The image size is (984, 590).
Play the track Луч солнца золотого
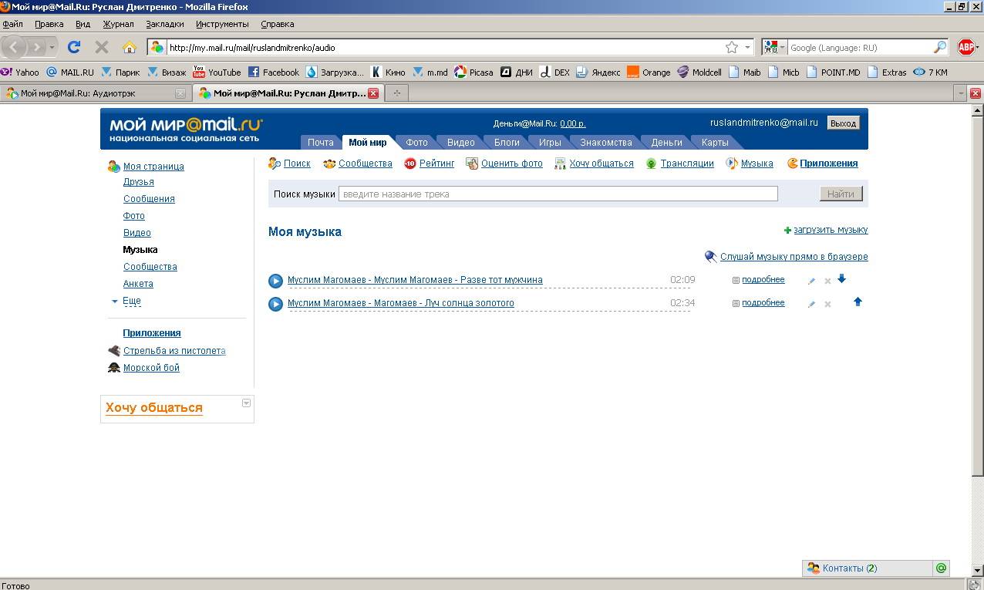(x=275, y=304)
